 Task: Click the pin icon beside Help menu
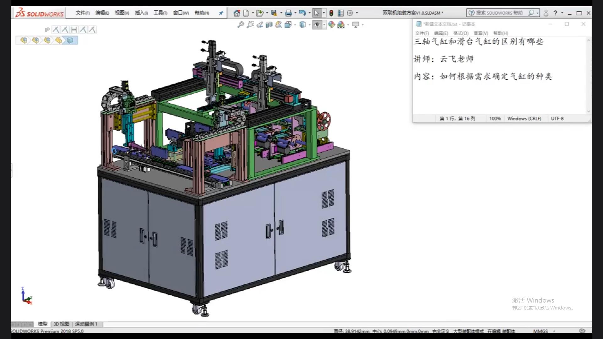click(221, 13)
